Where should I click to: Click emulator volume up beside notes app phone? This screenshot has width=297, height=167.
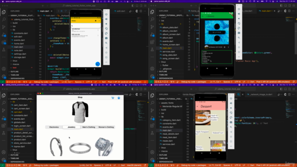point(106,19)
